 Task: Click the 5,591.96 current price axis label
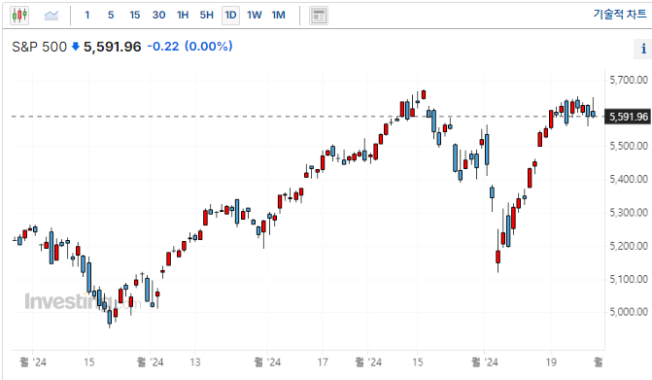coord(629,117)
